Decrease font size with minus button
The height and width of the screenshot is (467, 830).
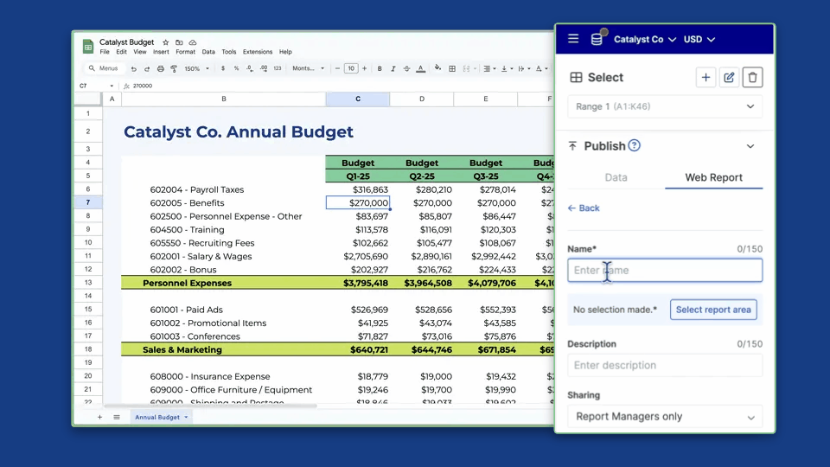click(337, 68)
